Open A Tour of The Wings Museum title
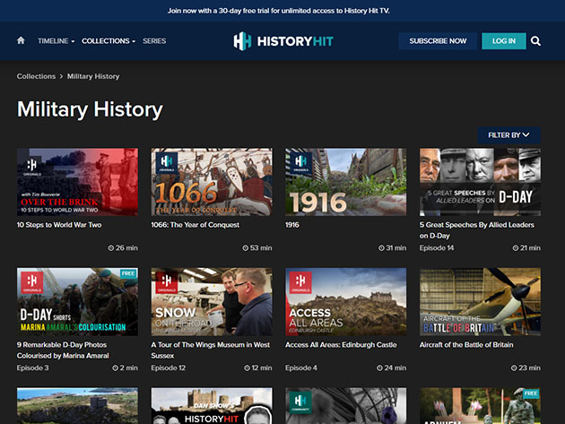This screenshot has height=424, width=565. coord(211,350)
